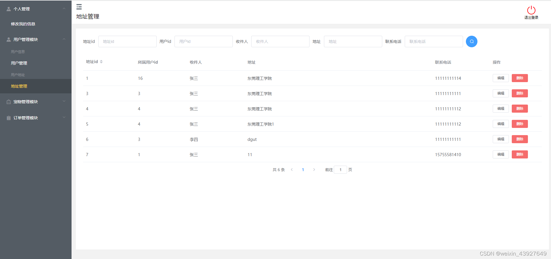551x259 pixels.
Task: Go to previous page arrow
Action: [292, 170]
